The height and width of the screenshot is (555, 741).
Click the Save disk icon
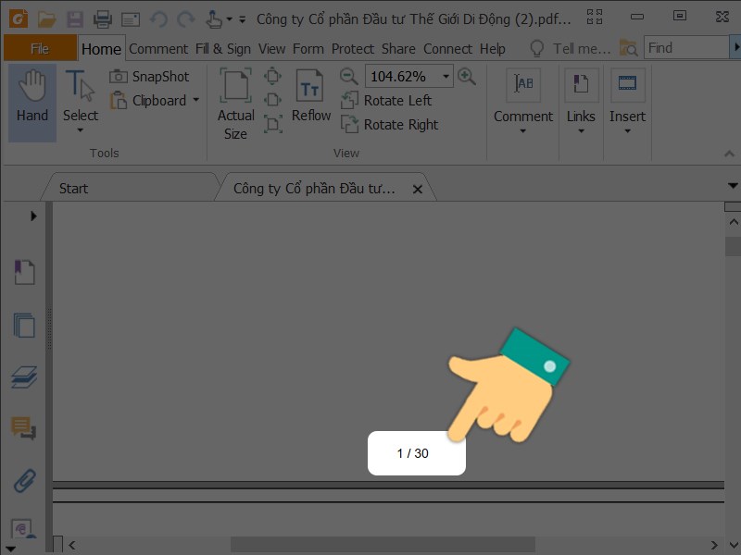pos(75,18)
